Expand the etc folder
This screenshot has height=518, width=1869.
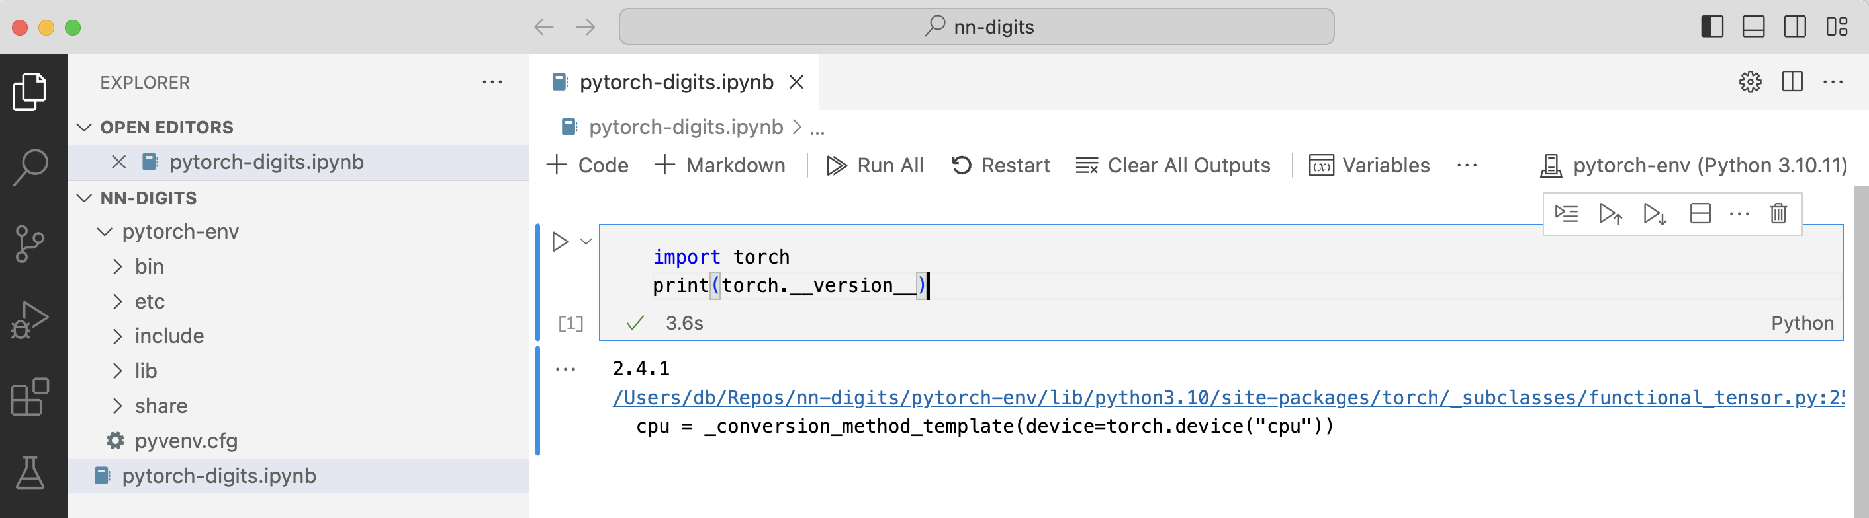(x=118, y=301)
